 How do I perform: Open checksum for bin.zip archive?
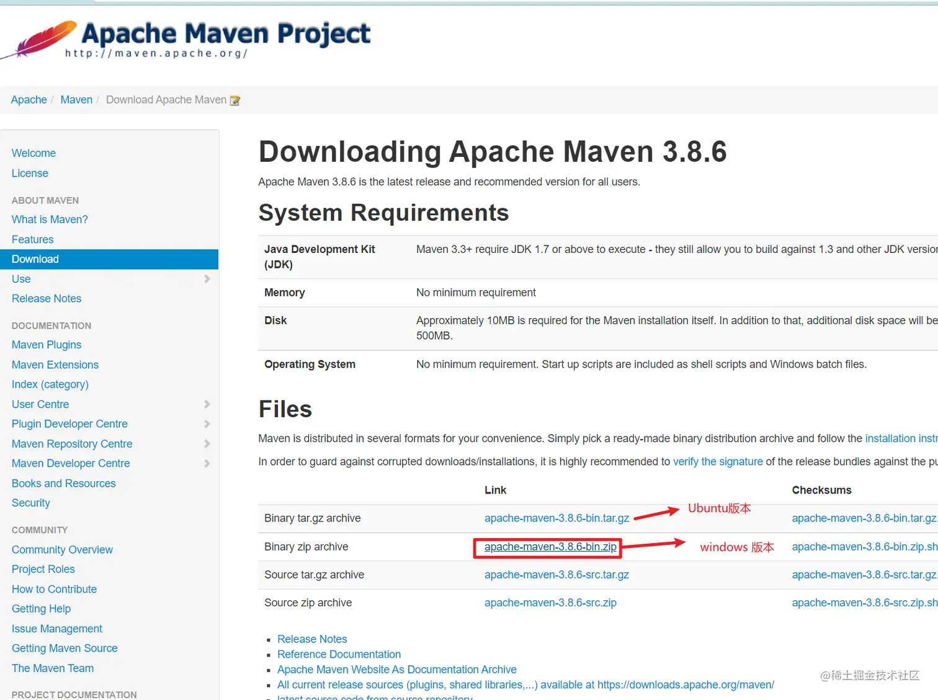click(865, 547)
